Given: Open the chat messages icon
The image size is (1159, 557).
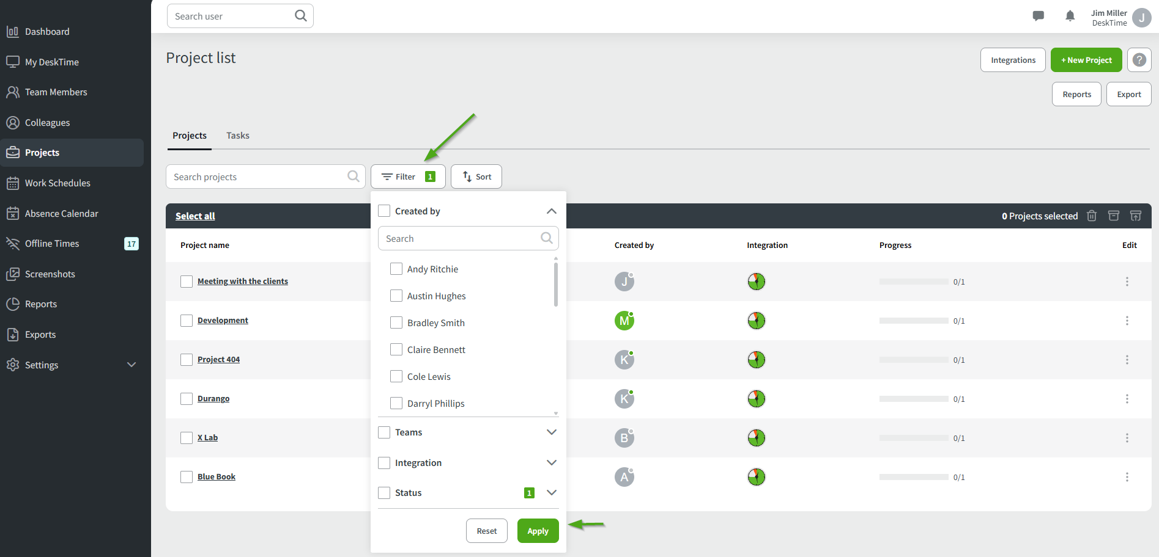Looking at the screenshot, I should [1038, 16].
